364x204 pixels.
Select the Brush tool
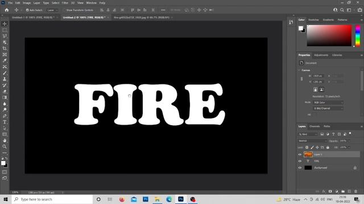5,73
